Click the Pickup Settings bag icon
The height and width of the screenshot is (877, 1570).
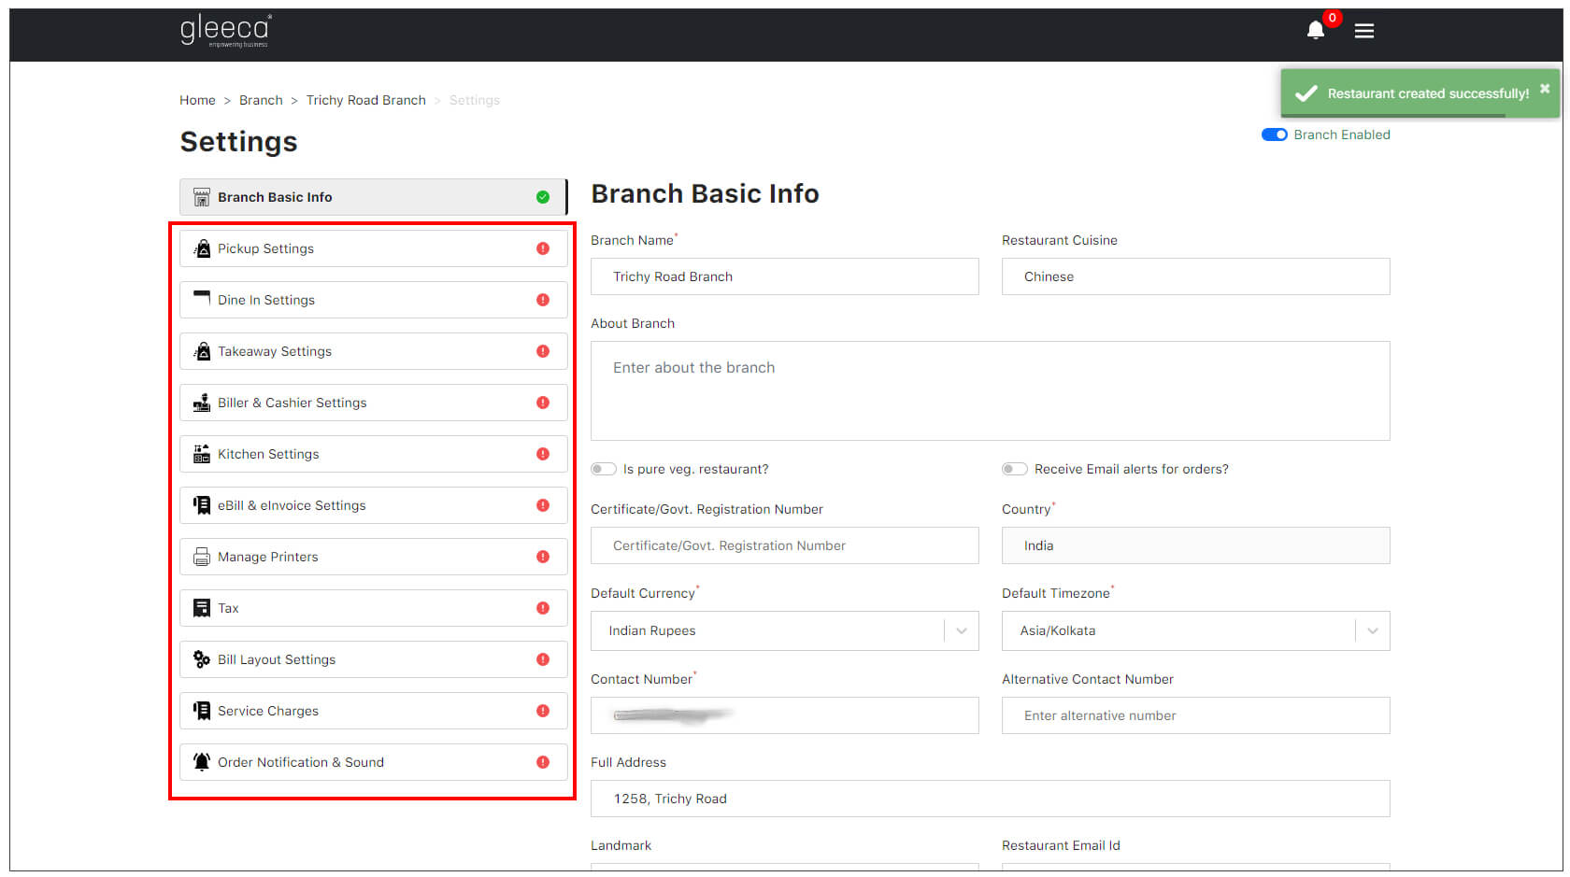[x=202, y=248]
